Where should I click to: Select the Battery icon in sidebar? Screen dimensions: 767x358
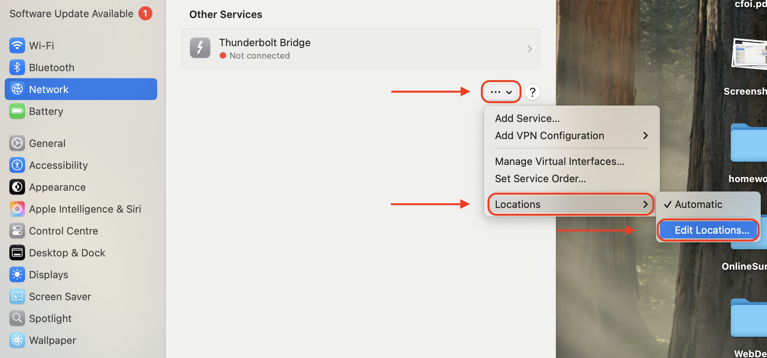coord(17,111)
